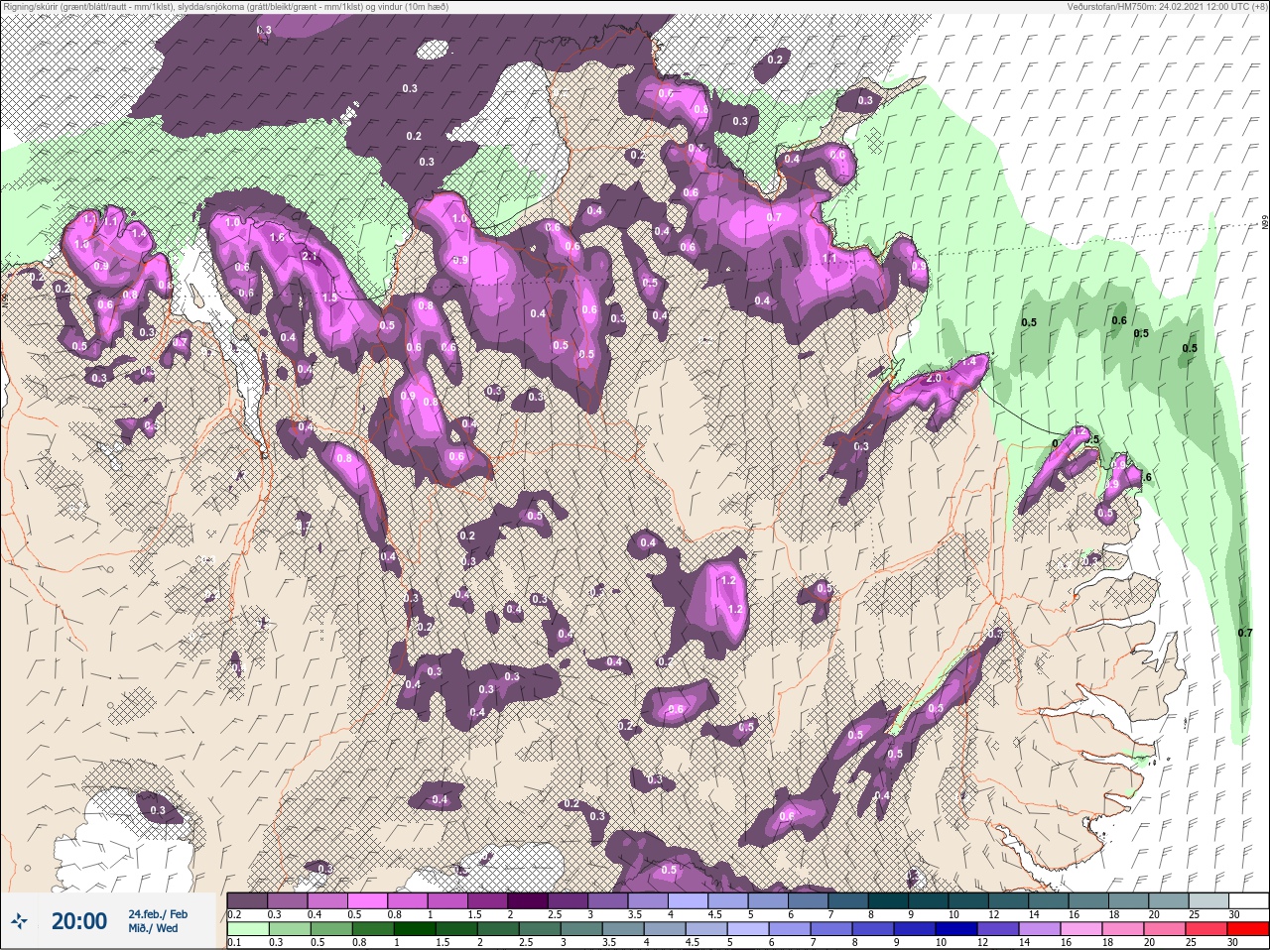Click the 2.1 precipitation value on the map
Viewport: 1270px width, 950px height.
[x=309, y=257]
